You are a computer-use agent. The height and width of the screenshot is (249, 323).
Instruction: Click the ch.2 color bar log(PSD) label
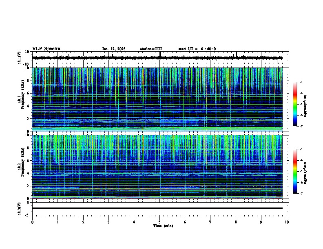[x=305, y=173]
